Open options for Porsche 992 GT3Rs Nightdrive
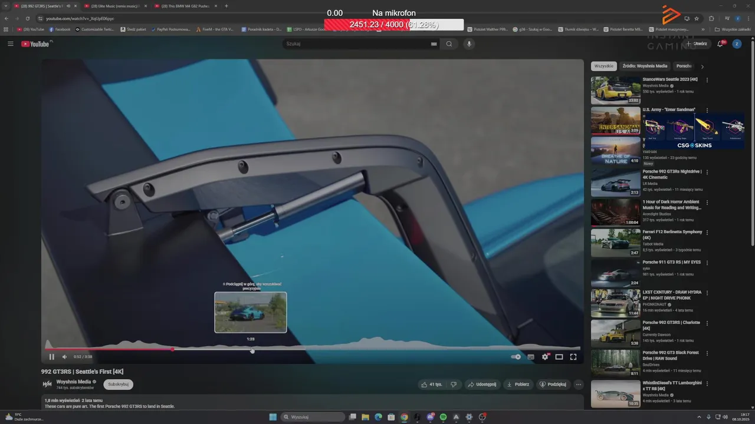755x424 pixels. tap(707, 173)
